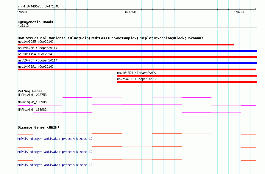Image resolution: width=265 pixels, height=174 pixels.
Task: Click the chr4:87449625..87471548 coordinate label
Action: pyautogui.click(x=38, y=7)
